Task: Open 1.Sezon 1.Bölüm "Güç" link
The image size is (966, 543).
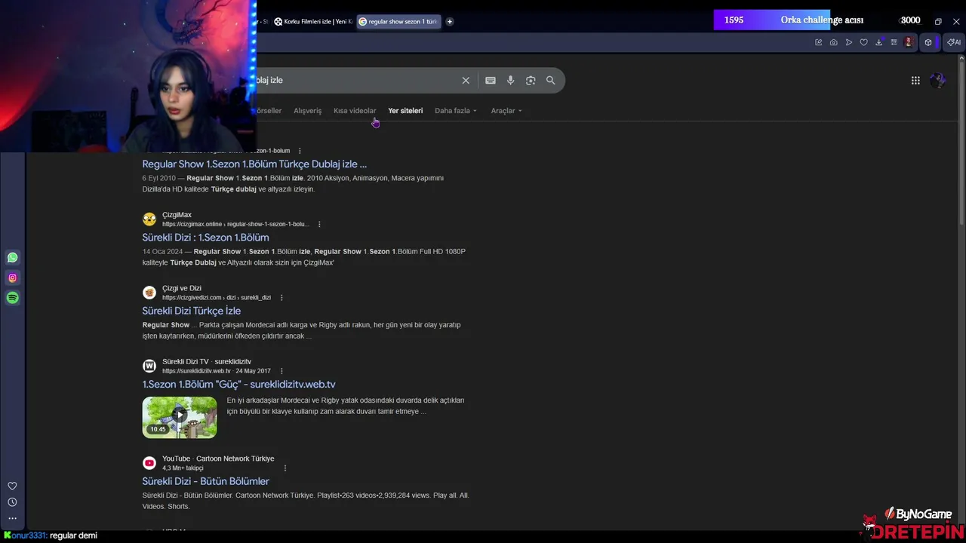Action: click(238, 385)
